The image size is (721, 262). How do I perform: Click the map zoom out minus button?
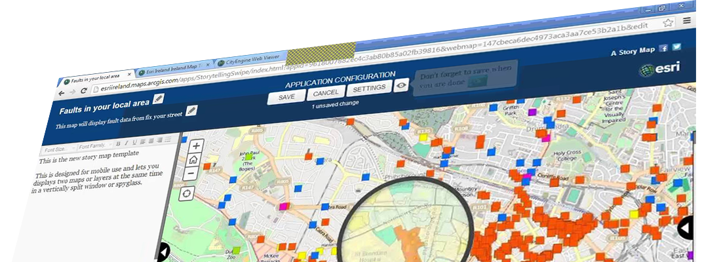(191, 174)
